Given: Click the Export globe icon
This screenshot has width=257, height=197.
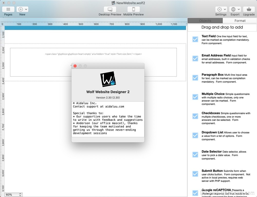Looking at the screenshot, I should 233,9.
